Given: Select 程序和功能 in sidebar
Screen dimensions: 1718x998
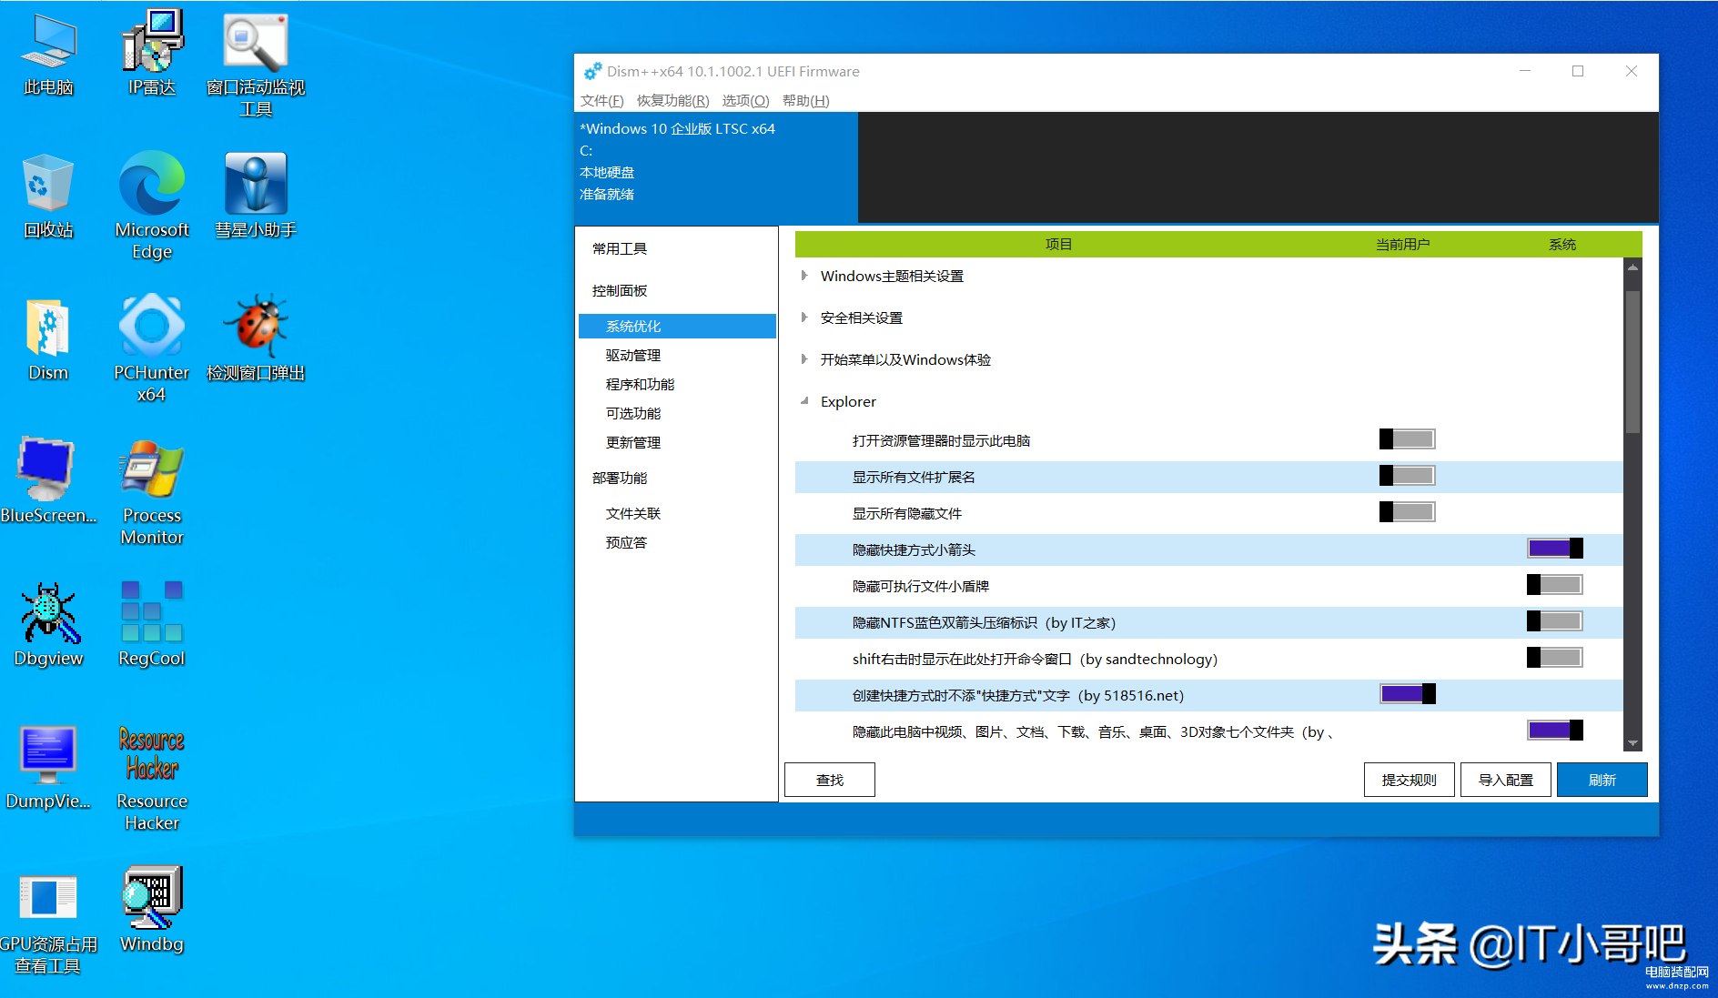Looking at the screenshot, I should coord(677,385).
